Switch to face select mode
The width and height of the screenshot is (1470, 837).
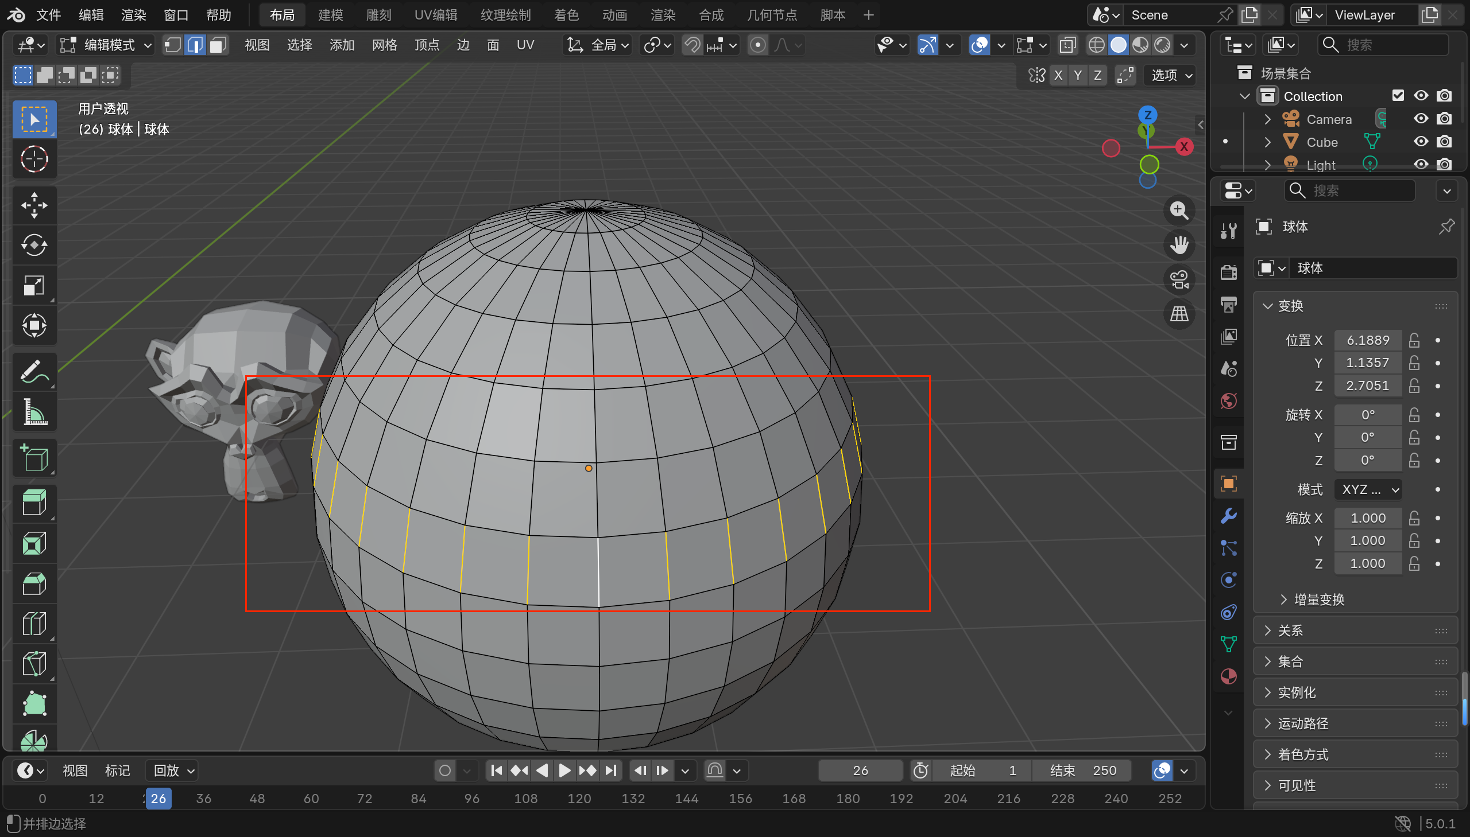click(x=218, y=45)
